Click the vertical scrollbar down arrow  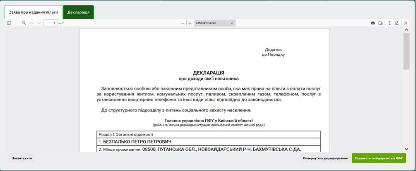406,149
